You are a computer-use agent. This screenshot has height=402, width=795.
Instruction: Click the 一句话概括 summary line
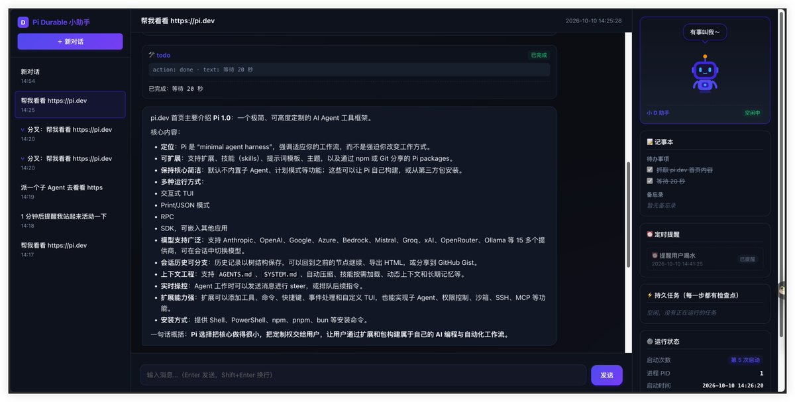330,334
